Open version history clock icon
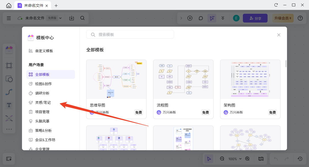Image resolution: width=309 pixels, height=167 pixels. tap(300, 159)
